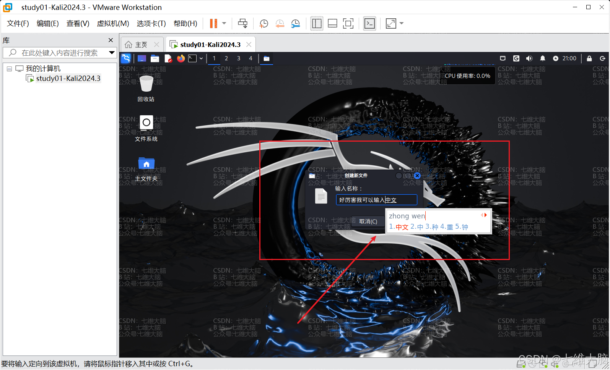Image resolution: width=610 pixels, height=370 pixels.
Task: Open the 查看(V) menu
Action: (x=78, y=24)
